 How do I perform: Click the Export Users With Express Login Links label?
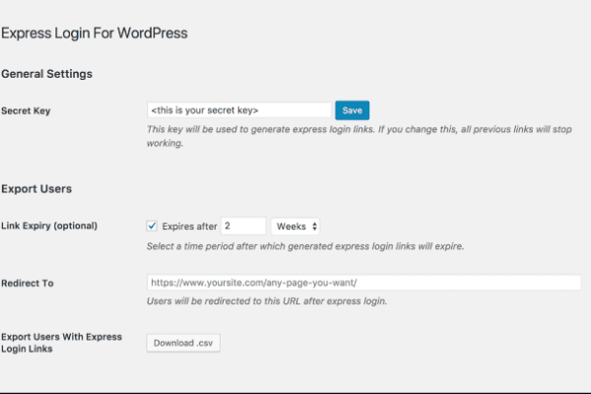coord(61,343)
